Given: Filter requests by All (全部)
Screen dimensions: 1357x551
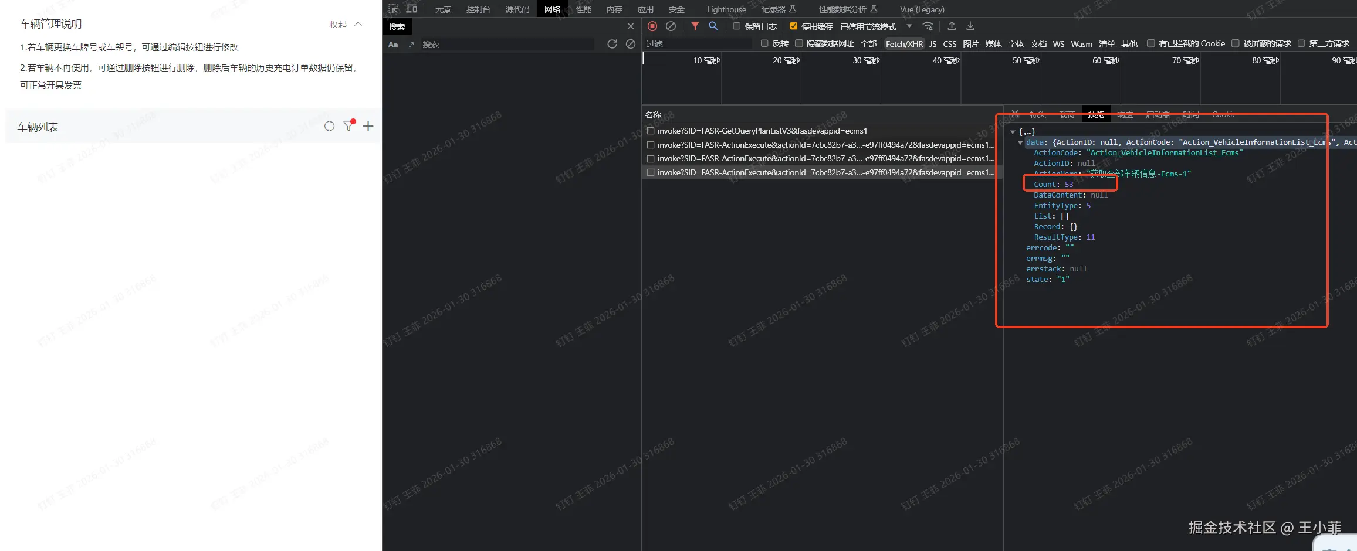Looking at the screenshot, I should pos(868,44).
